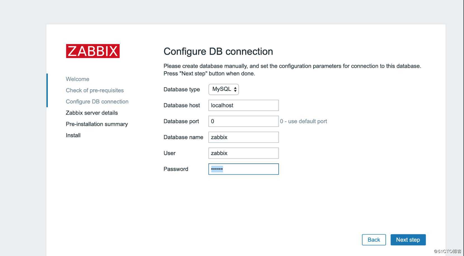Select Check of pre-requisites step
464x256 pixels.
pos(95,90)
